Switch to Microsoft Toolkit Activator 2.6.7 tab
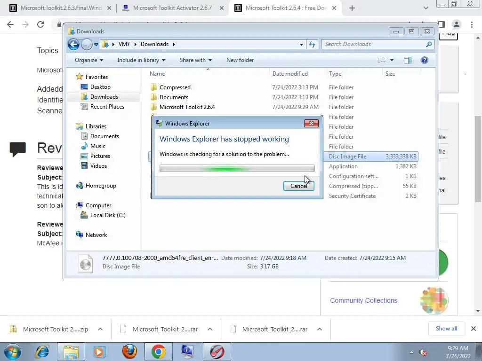The image size is (482, 361). point(172,8)
